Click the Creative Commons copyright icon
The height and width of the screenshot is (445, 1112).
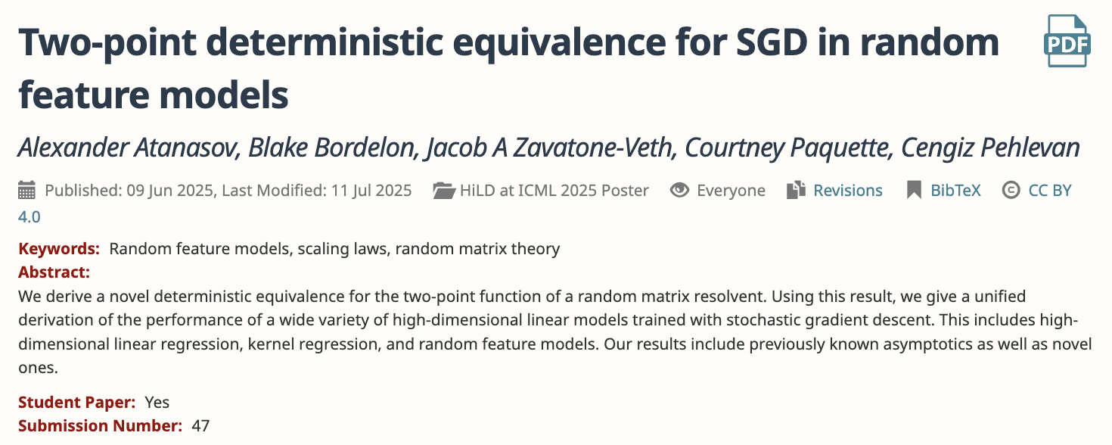[1010, 190]
